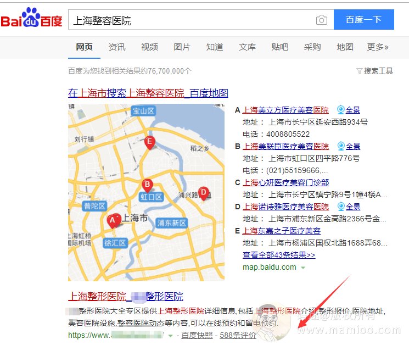
Task: Open 百度快照 cached page
Action: coord(197,335)
